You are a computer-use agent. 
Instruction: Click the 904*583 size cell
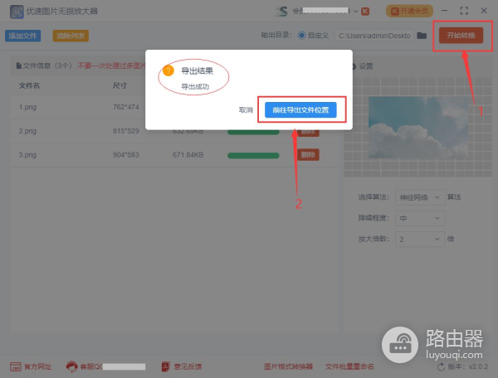click(126, 155)
